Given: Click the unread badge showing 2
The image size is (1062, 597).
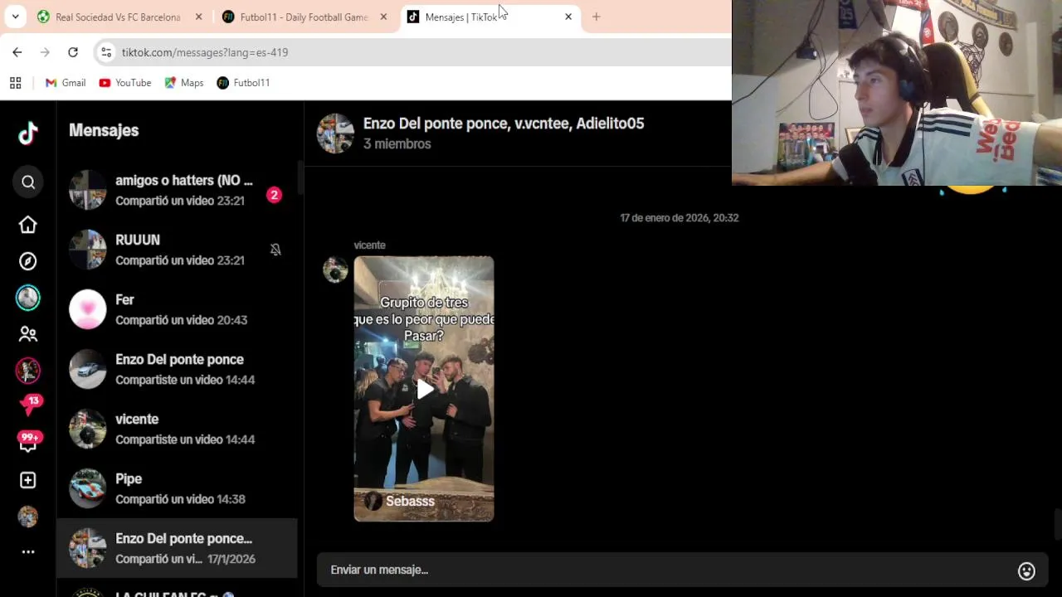Looking at the screenshot, I should pos(274,195).
